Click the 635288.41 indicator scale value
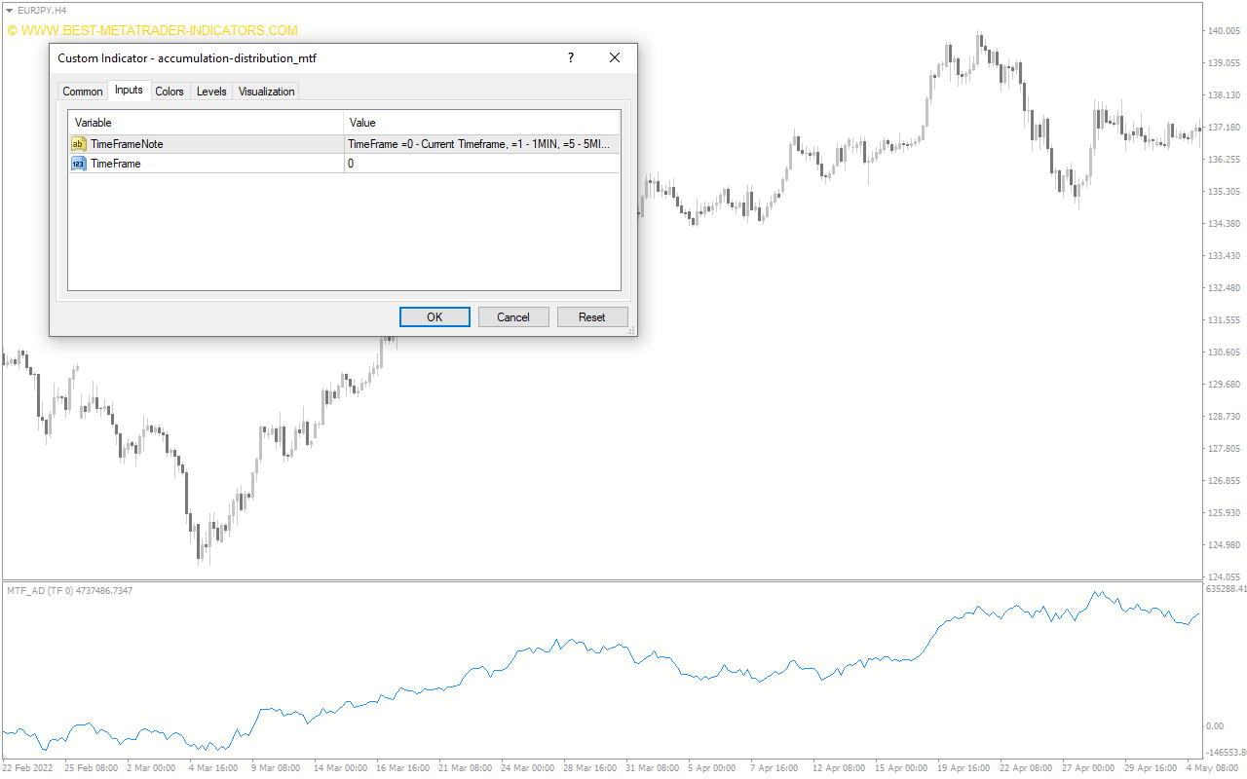Image resolution: width=1247 pixels, height=779 pixels. (x=1226, y=589)
